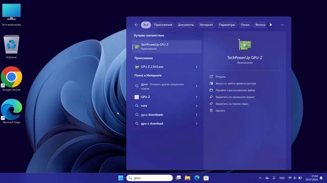Click large GPU-Z app icon in preview
Screen dimensions: 327x183
(x=245, y=45)
